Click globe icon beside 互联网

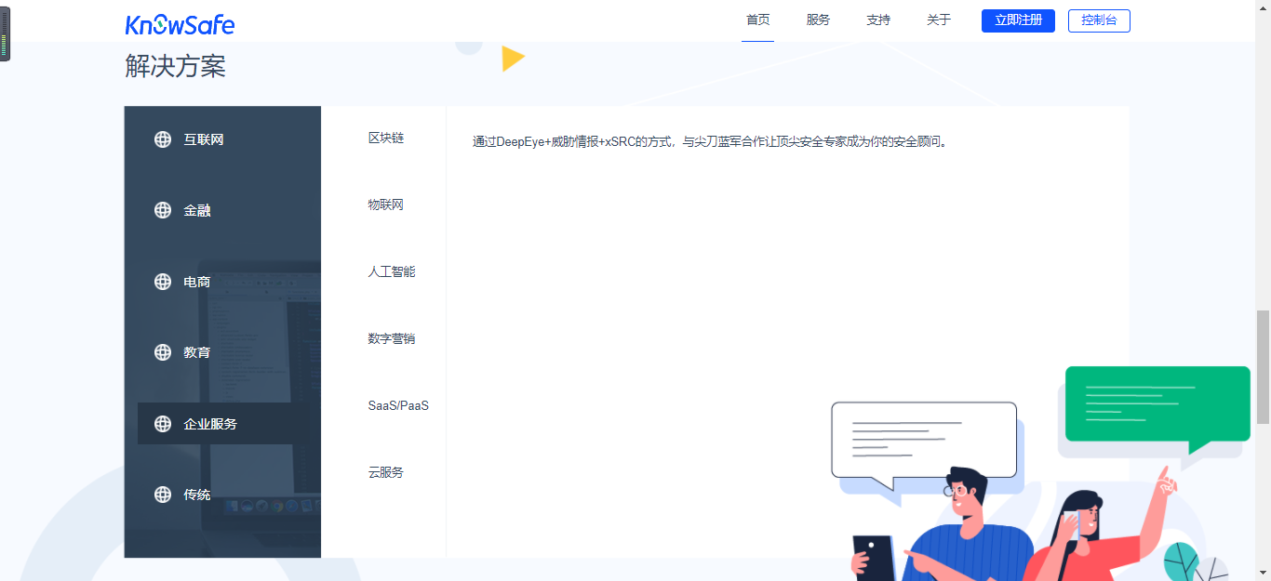pos(163,139)
